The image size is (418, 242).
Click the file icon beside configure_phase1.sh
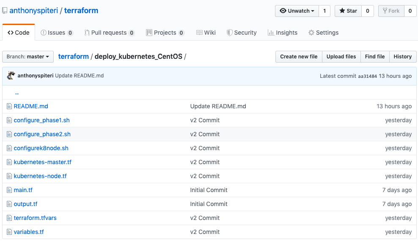click(9, 120)
